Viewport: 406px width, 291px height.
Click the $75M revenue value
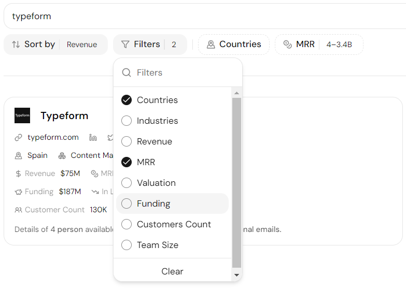[x=70, y=173]
